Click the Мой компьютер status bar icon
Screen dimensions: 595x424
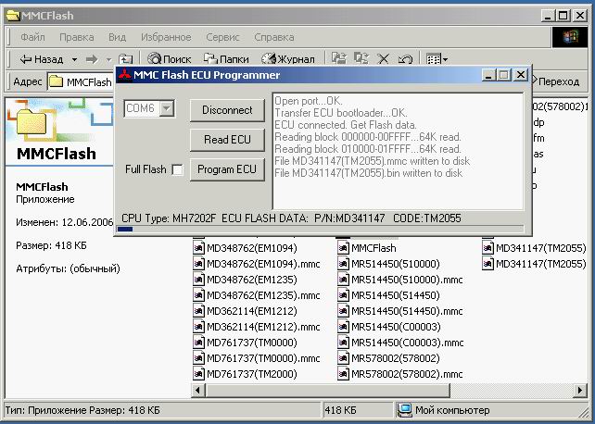[x=404, y=410]
